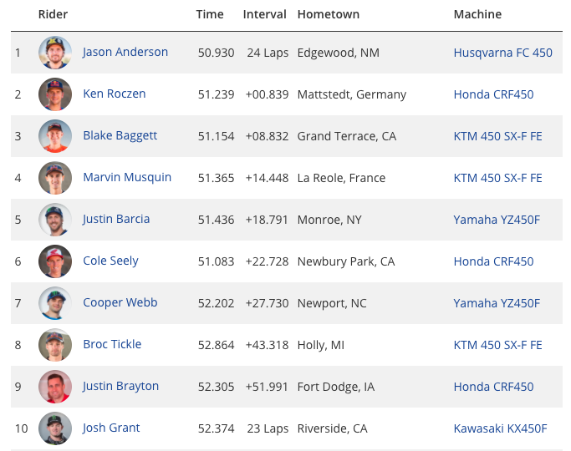Open Yamaha YZ450F link for Justin Barcia

coord(497,220)
